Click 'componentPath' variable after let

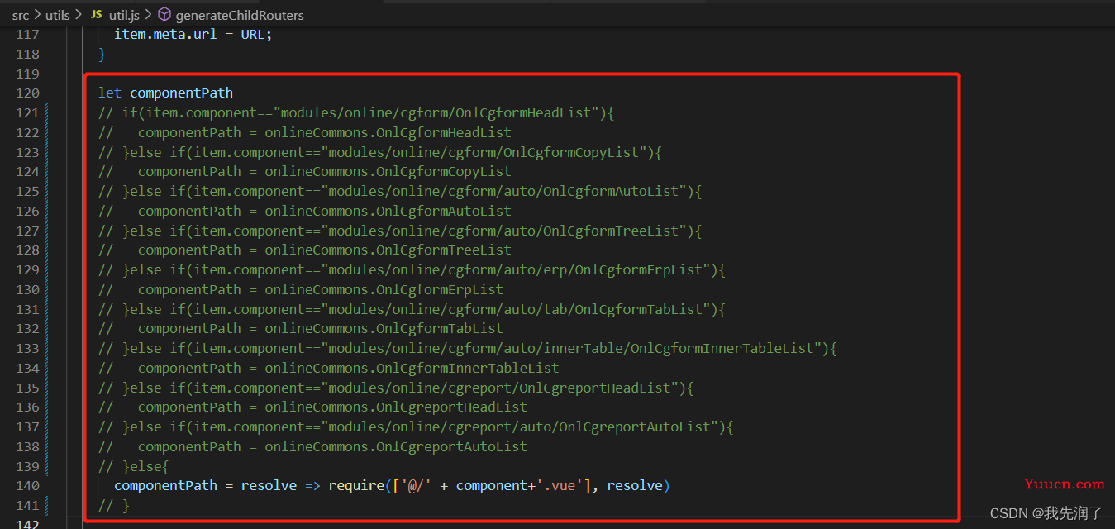182,93
